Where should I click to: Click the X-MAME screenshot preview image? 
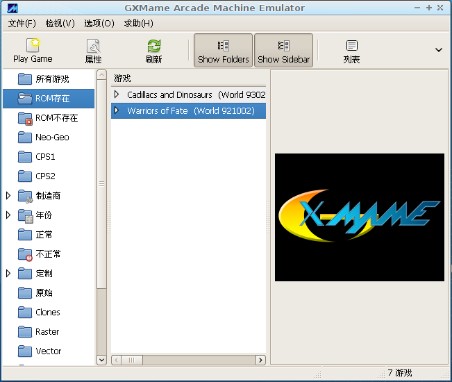click(x=360, y=217)
